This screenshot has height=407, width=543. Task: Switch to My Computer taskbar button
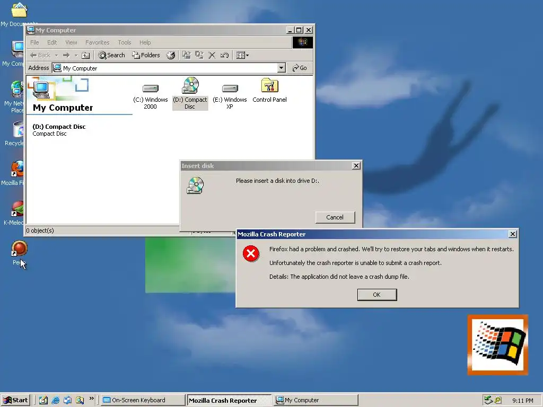pyautogui.click(x=316, y=400)
